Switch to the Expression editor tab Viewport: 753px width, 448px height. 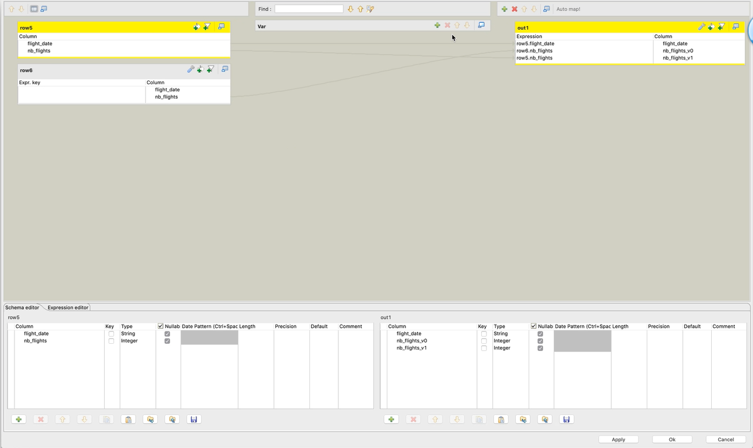pyautogui.click(x=68, y=308)
